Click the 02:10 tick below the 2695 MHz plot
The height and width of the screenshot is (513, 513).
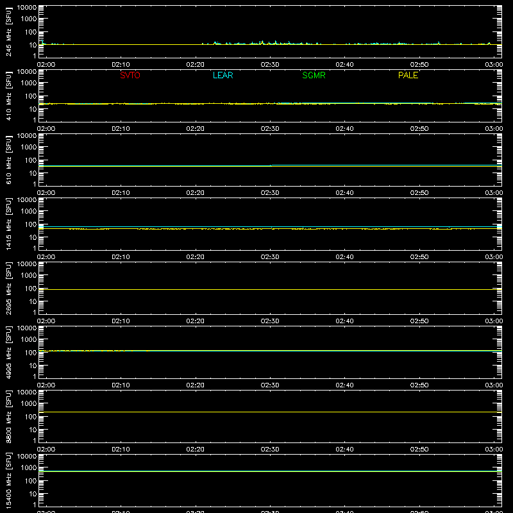[x=121, y=321]
